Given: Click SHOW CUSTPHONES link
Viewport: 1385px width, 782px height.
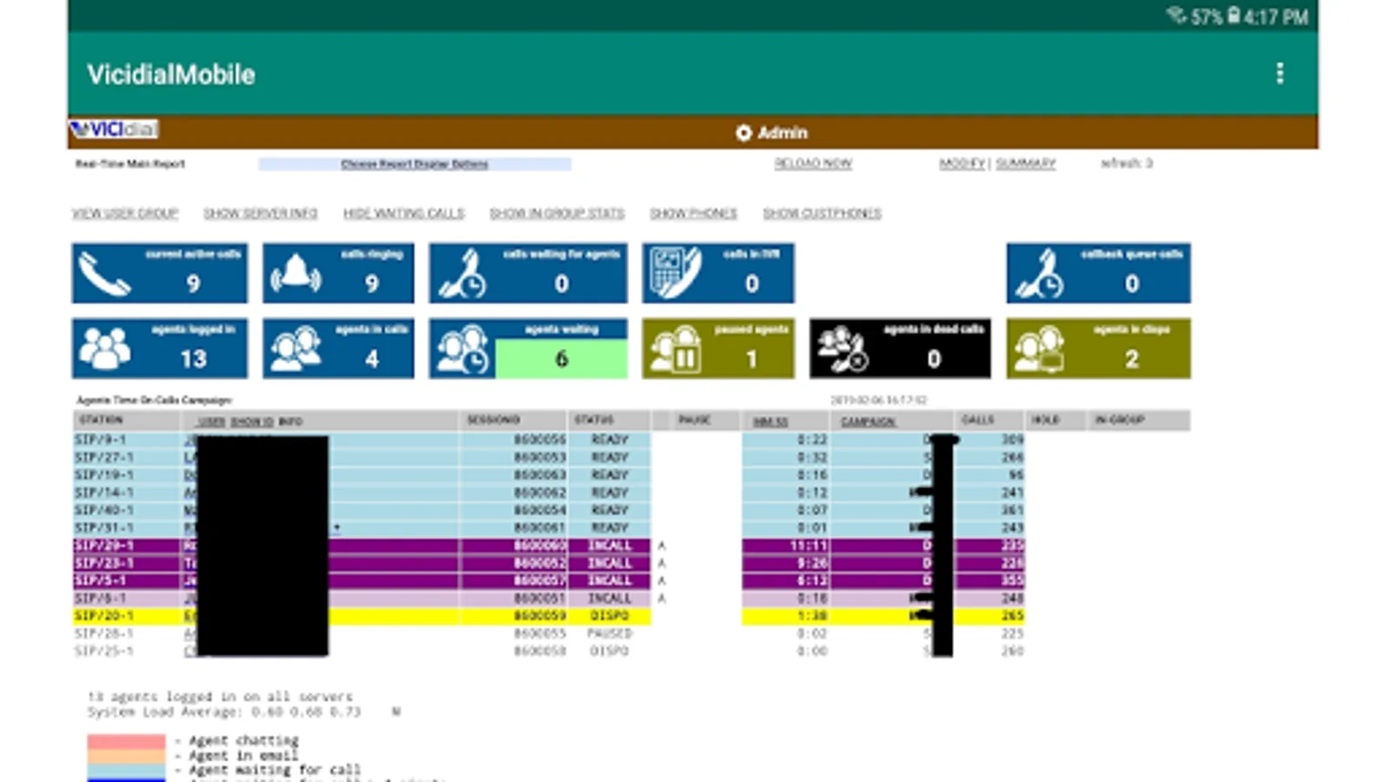Looking at the screenshot, I should pos(822,214).
